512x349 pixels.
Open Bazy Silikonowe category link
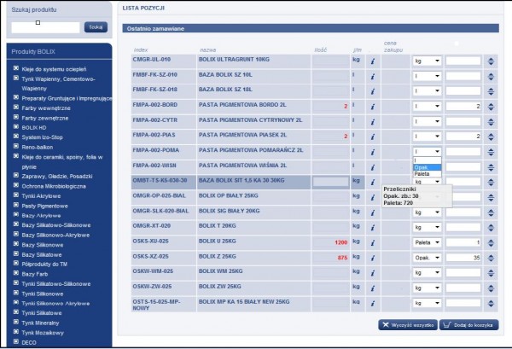(x=43, y=245)
